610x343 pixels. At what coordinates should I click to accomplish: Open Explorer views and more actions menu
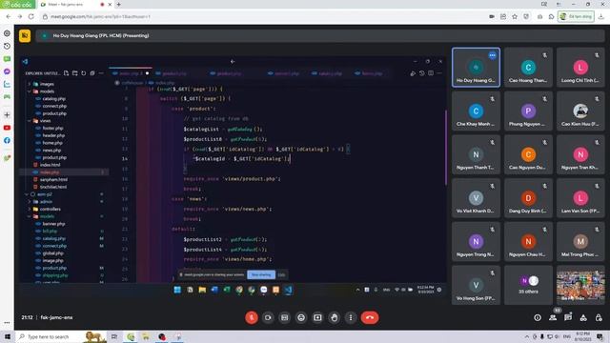point(101,73)
